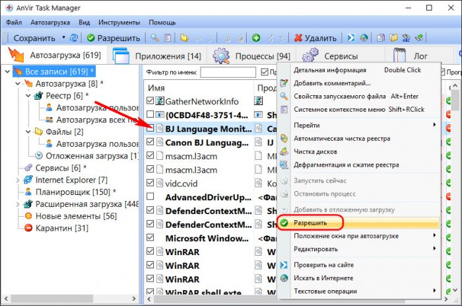This screenshot has width=462, height=306.
Task: Collapse the Реестр [6] tree node
Action: coord(28,96)
